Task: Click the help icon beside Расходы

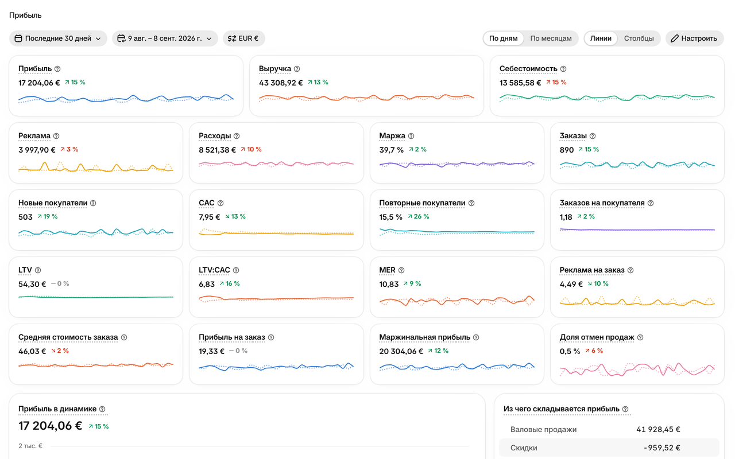Action: [x=237, y=136]
